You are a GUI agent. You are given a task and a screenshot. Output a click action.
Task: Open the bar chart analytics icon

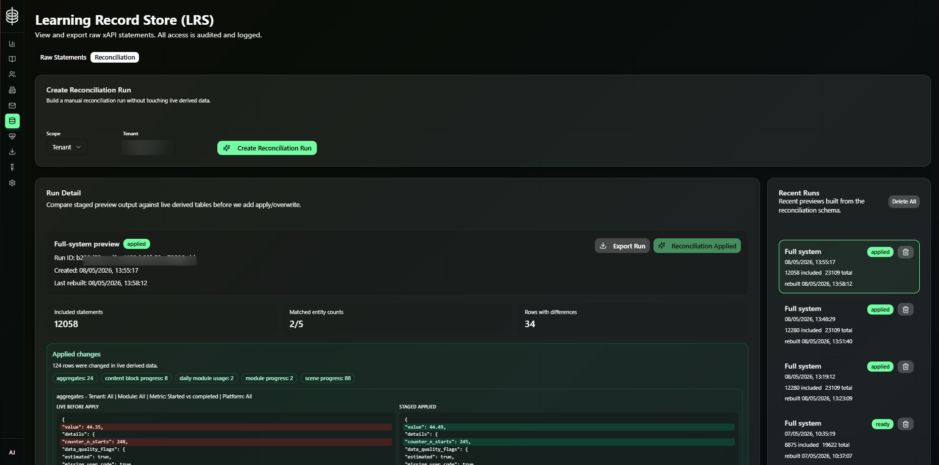coord(12,43)
